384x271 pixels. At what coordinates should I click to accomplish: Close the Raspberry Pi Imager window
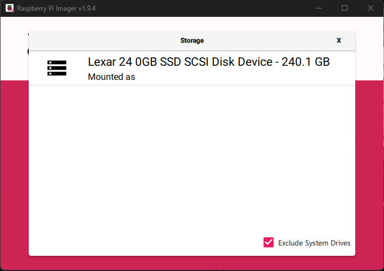[370, 8]
